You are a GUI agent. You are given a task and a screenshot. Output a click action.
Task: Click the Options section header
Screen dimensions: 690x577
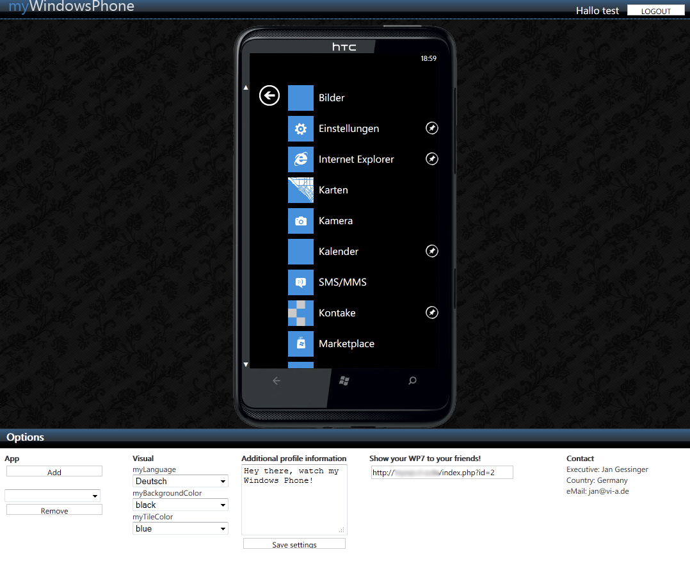click(25, 437)
